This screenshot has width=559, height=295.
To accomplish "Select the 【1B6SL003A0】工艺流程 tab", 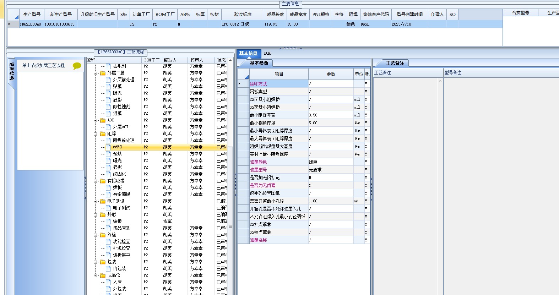I will pos(121,52).
